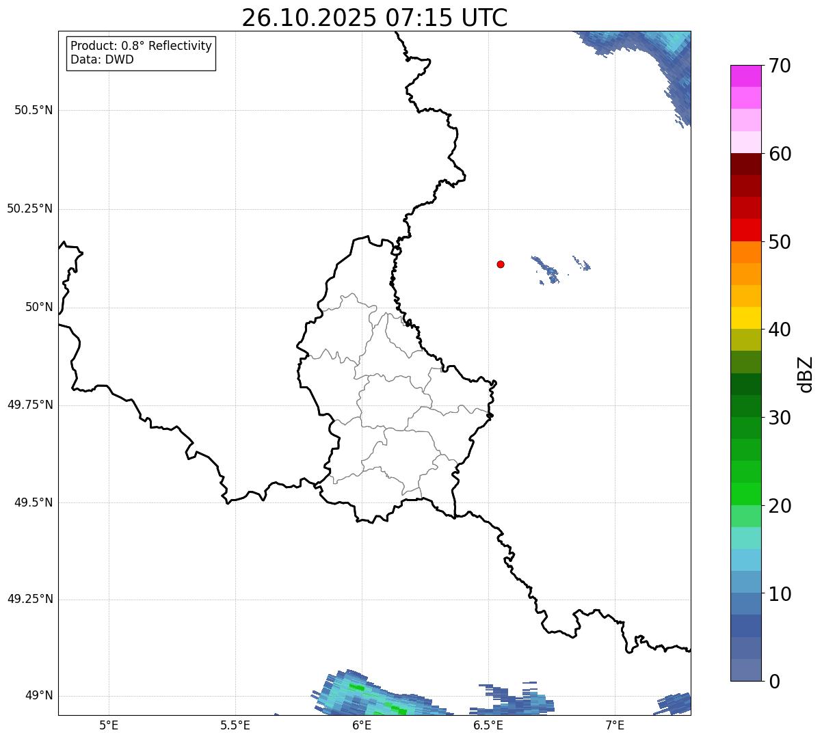Click the colorbar tick label 30
822x739 pixels.
780,418
